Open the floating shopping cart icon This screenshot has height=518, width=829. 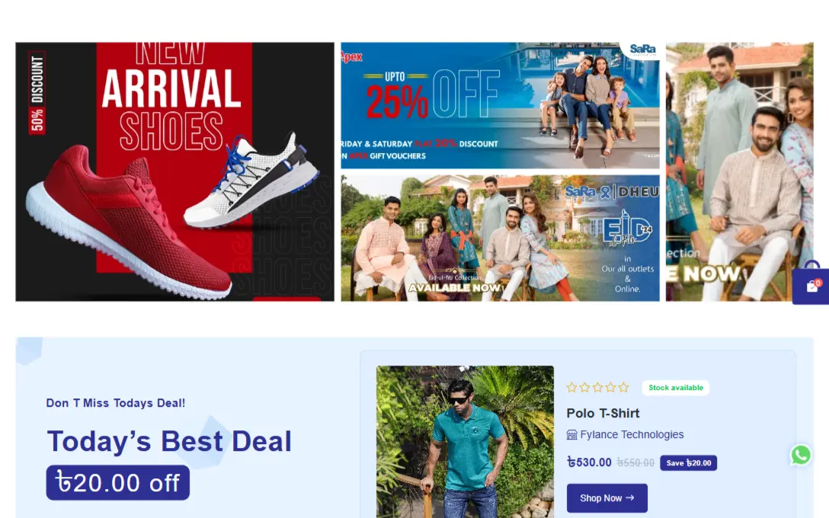pyautogui.click(x=811, y=286)
